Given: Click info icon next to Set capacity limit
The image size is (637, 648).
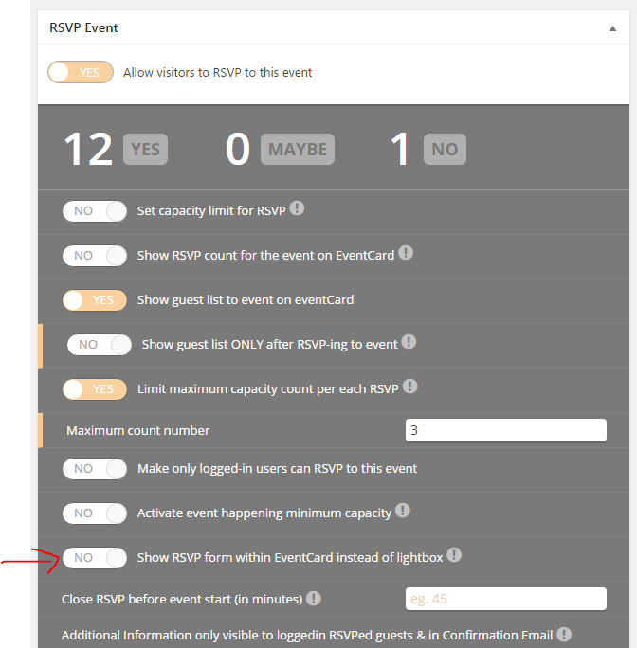Looking at the screenshot, I should click(x=297, y=207).
